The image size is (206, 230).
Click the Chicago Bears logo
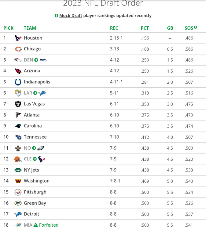(x=18, y=49)
